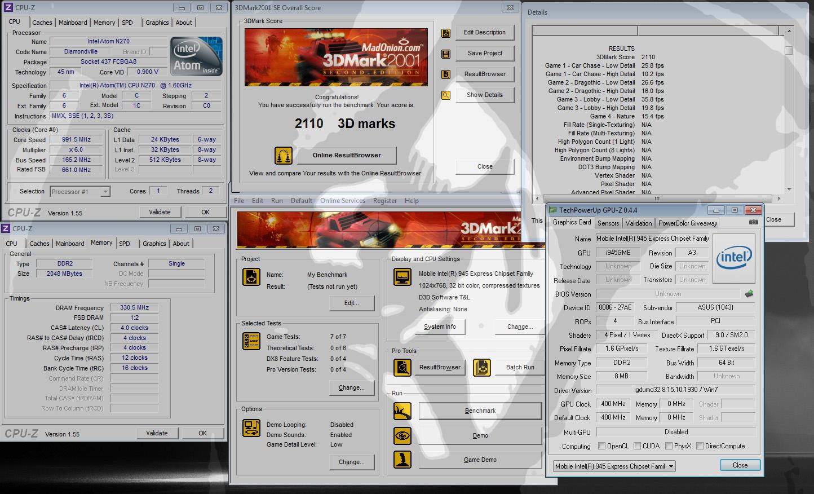Click the System Info button
This screenshot has width=814, height=494.
(440, 327)
